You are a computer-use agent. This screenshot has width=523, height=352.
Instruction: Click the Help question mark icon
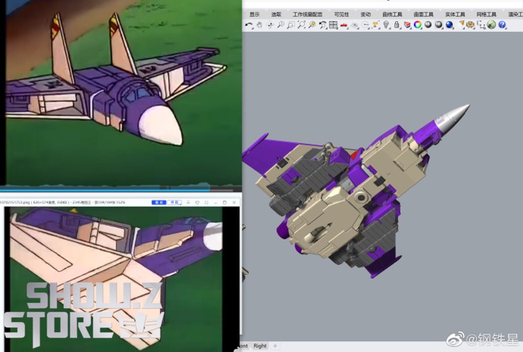502,25
